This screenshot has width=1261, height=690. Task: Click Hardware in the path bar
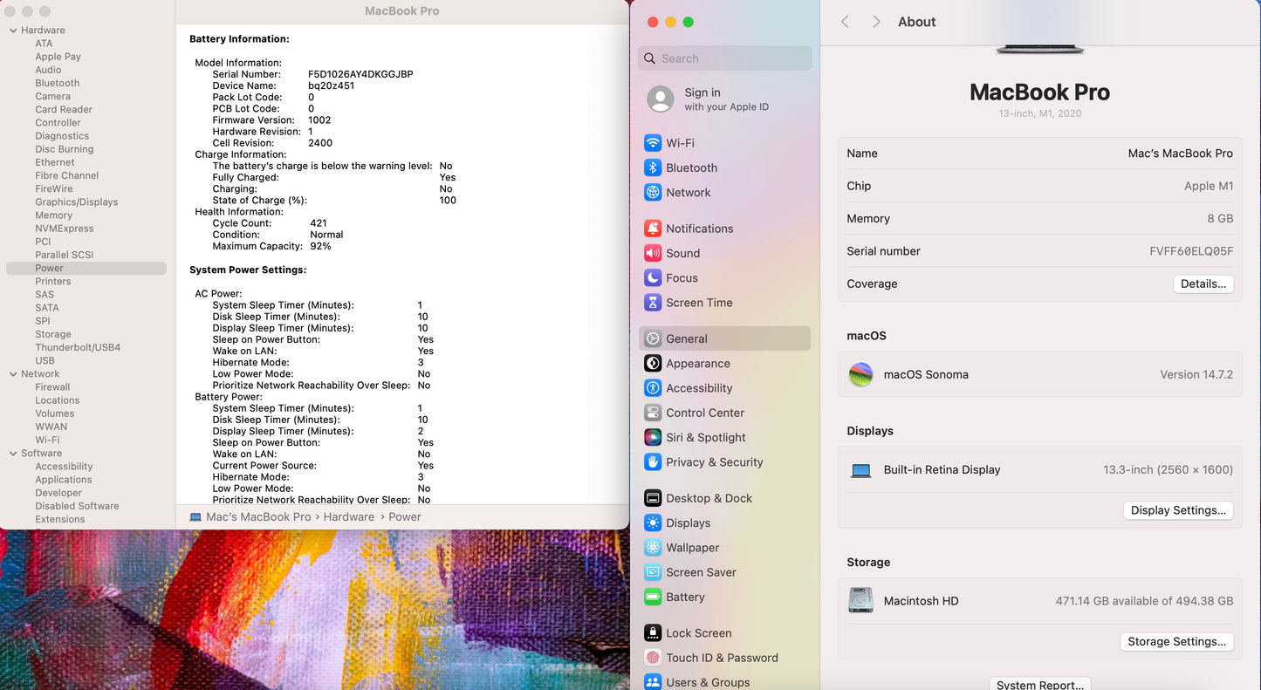tap(349, 517)
